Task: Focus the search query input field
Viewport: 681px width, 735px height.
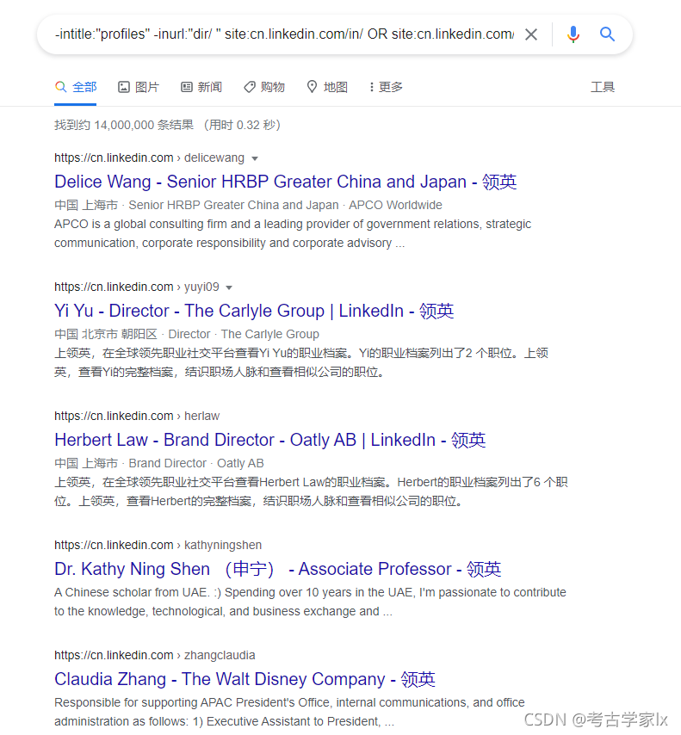Action: [284, 34]
